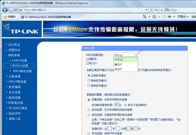
Task: Click the end hour field showing 23
Action: (x=128, y=128)
